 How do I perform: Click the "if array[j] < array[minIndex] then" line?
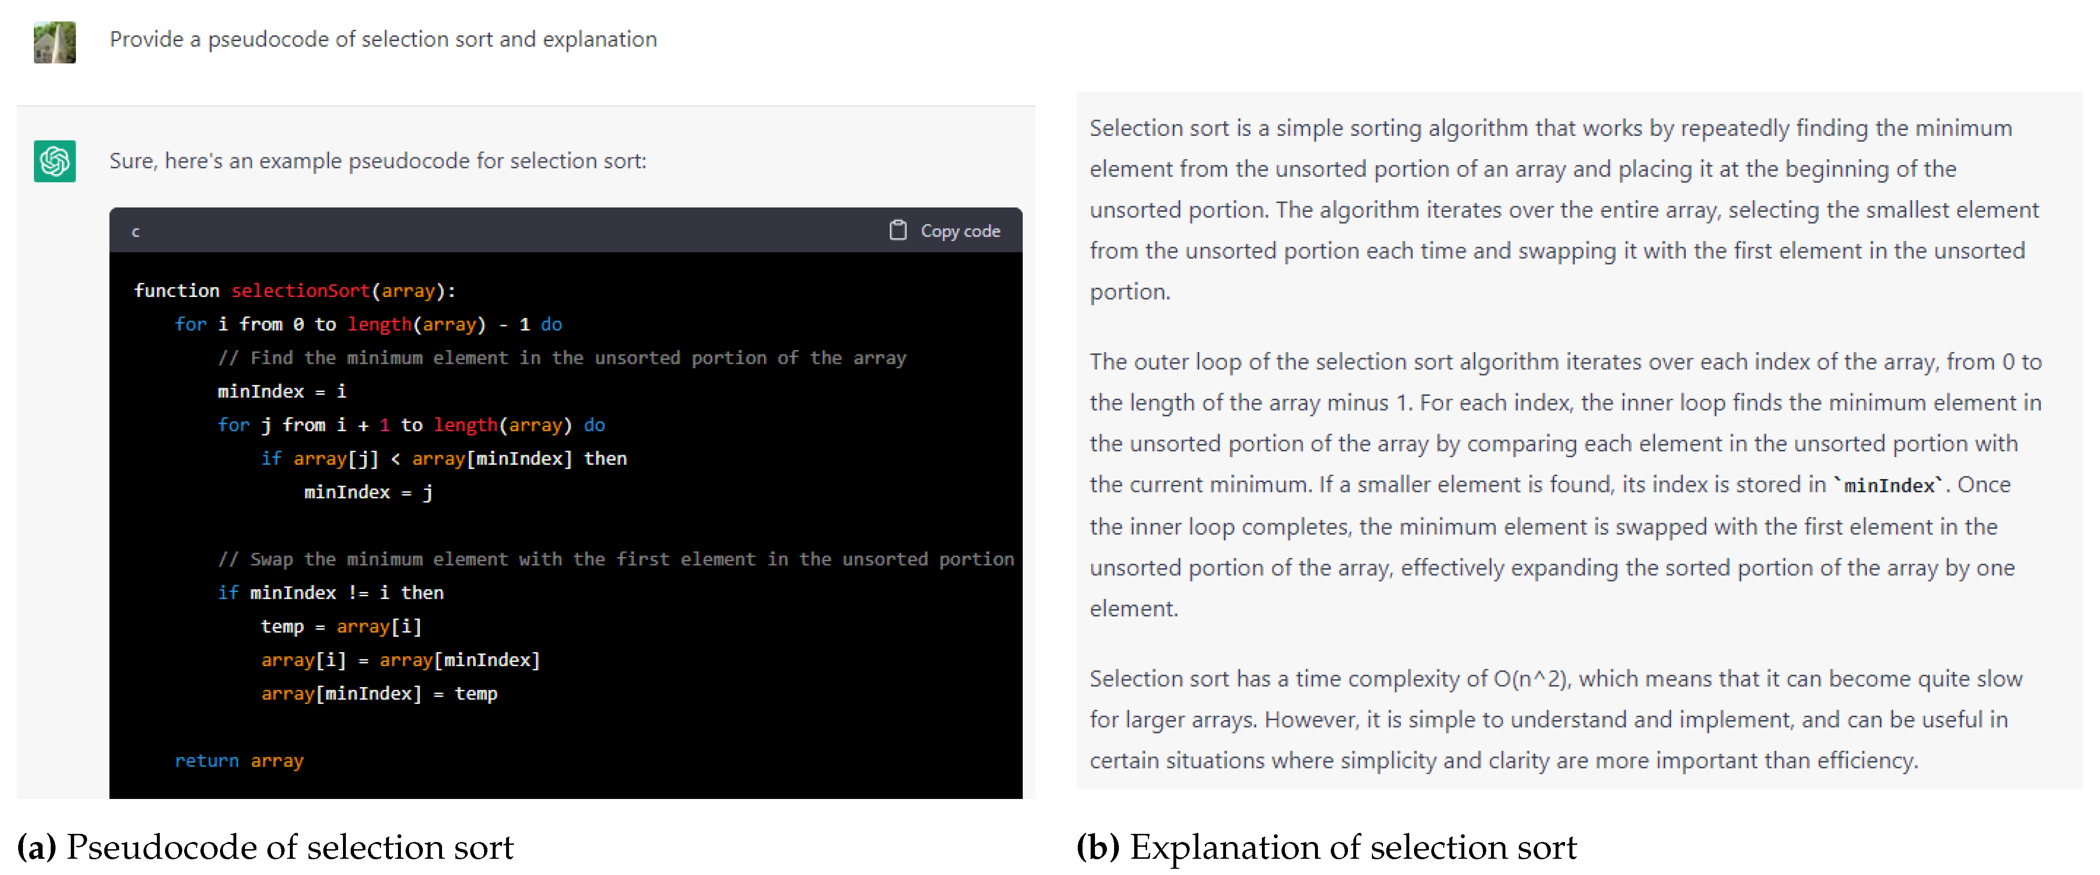coord(443,459)
